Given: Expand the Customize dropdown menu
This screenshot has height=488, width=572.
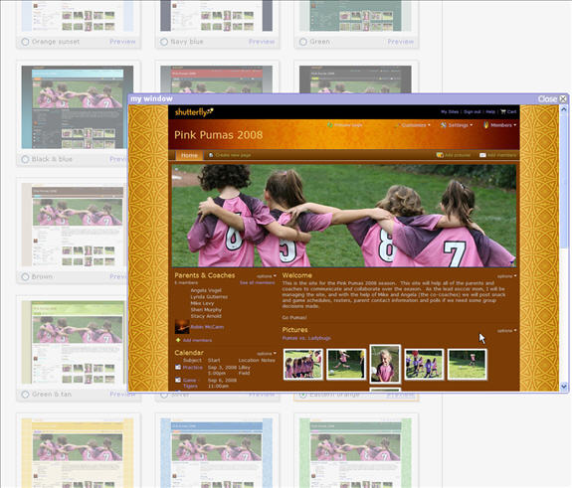Looking at the screenshot, I should click(x=413, y=125).
